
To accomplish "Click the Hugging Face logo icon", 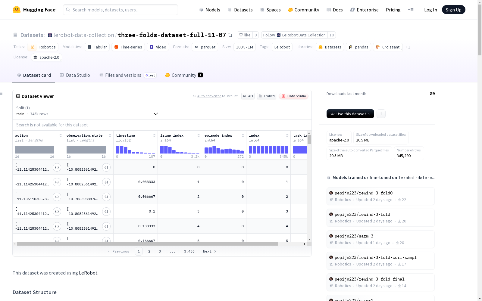I will click(x=17, y=10).
